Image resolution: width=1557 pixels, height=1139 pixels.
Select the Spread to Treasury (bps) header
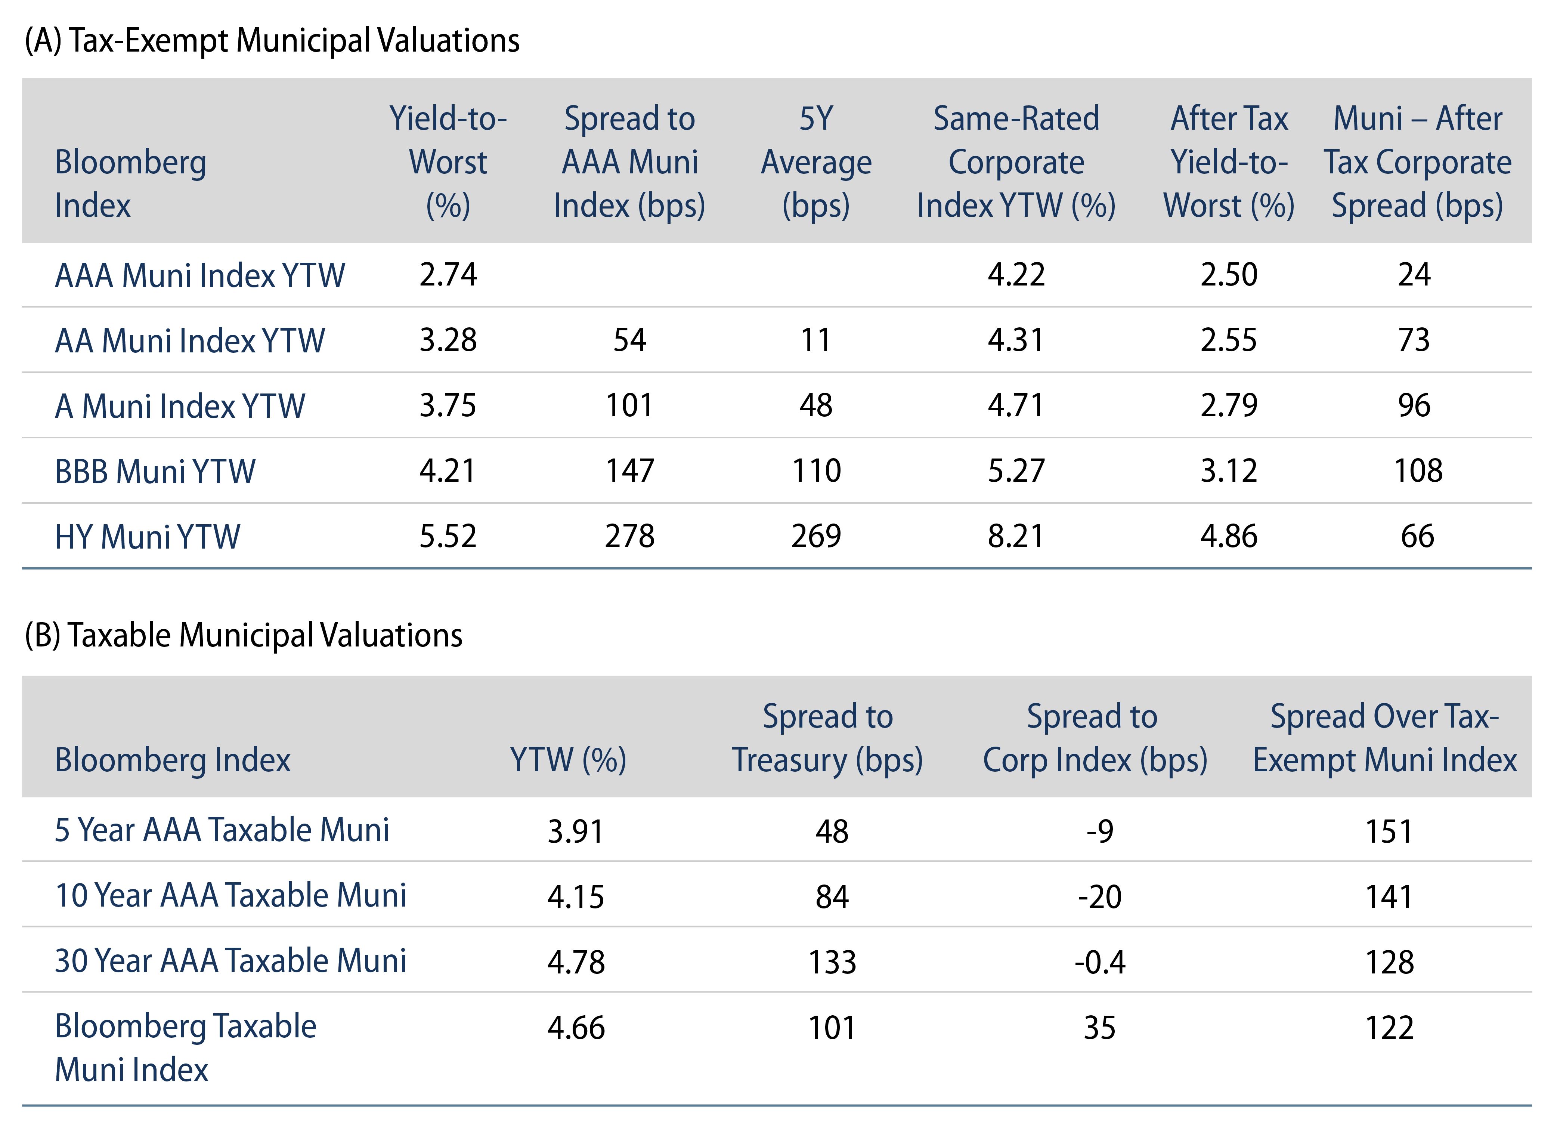tap(827, 738)
